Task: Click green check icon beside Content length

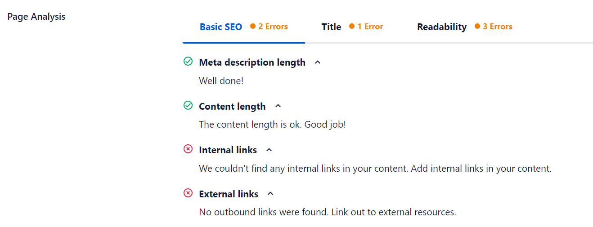Action: [188, 106]
